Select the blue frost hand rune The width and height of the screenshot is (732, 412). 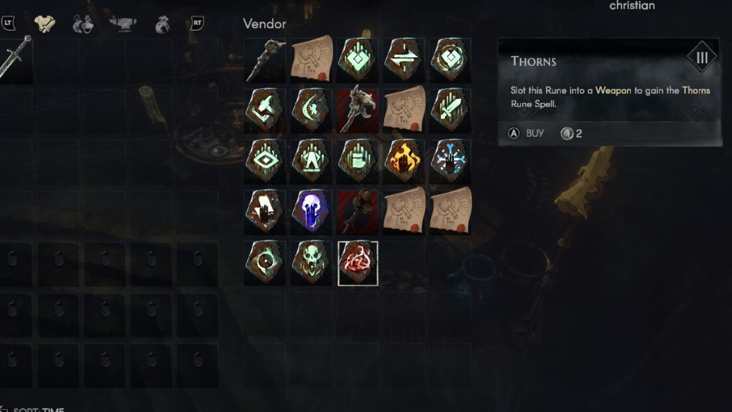pyautogui.click(x=450, y=161)
